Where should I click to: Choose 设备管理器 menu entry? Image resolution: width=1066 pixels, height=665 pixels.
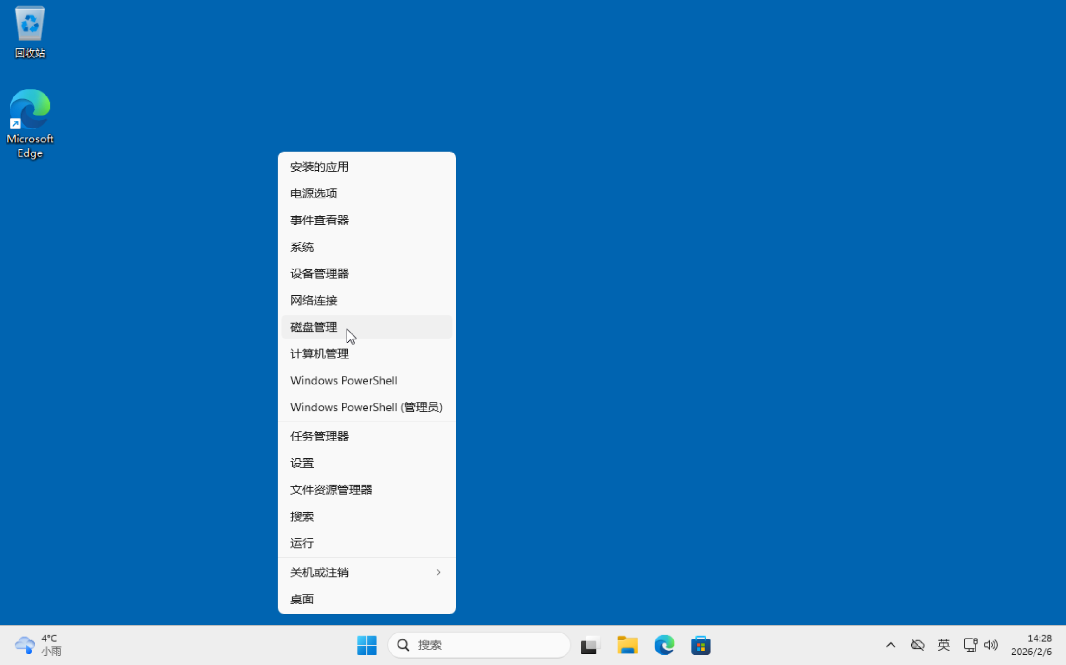click(320, 274)
